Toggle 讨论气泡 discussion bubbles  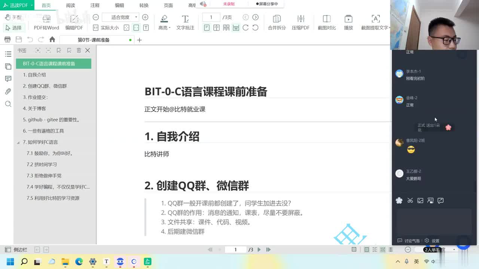[x=409, y=241]
